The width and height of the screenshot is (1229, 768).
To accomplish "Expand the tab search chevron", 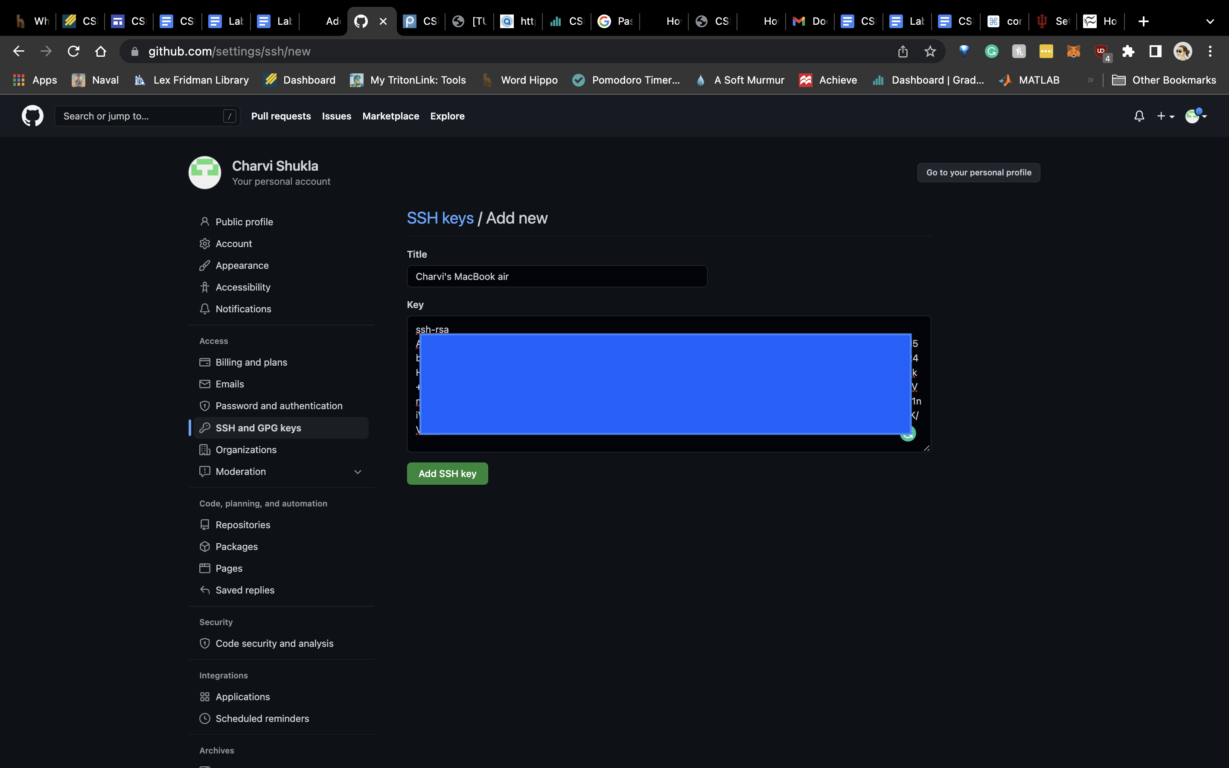I will click(x=1210, y=21).
